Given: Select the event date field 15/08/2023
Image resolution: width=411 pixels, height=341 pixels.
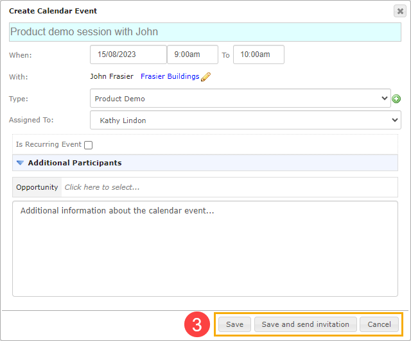Looking at the screenshot, I should coord(128,54).
